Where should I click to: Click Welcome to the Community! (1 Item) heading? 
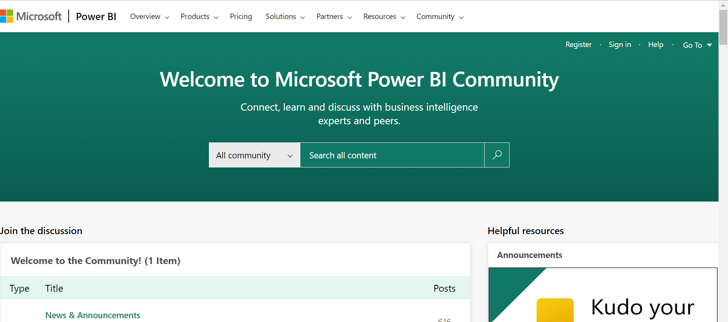tap(96, 261)
